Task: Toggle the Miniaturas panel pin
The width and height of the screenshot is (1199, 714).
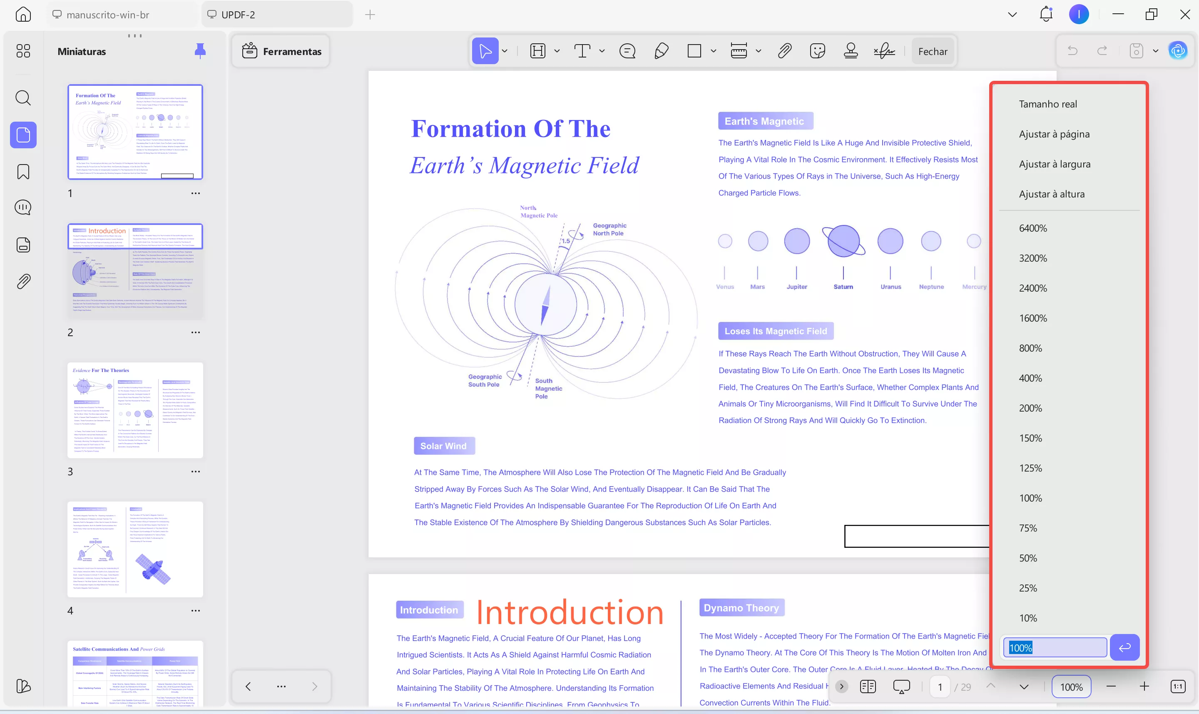Action: pos(200,51)
